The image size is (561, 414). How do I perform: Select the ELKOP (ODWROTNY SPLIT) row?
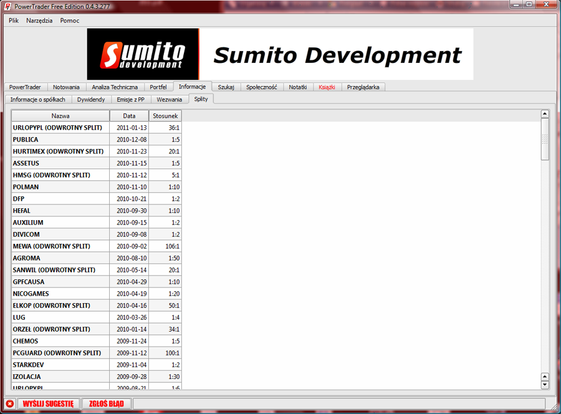[x=97, y=306]
